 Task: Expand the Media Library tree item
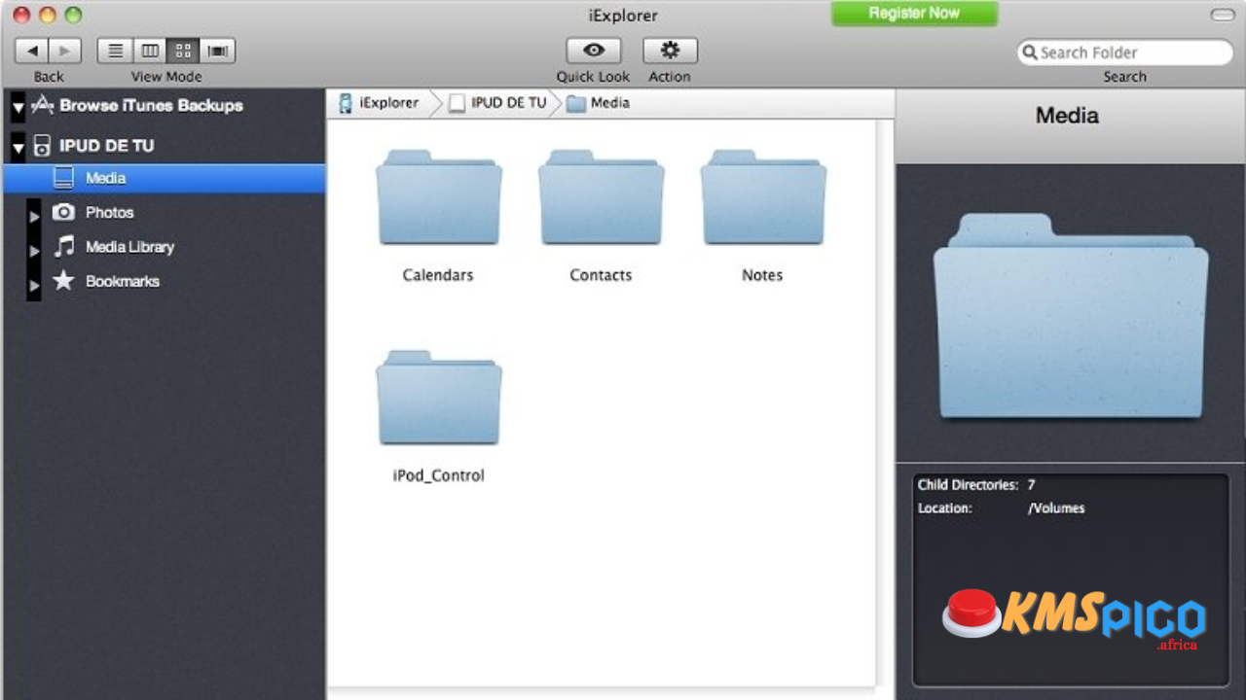(x=34, y=251)
